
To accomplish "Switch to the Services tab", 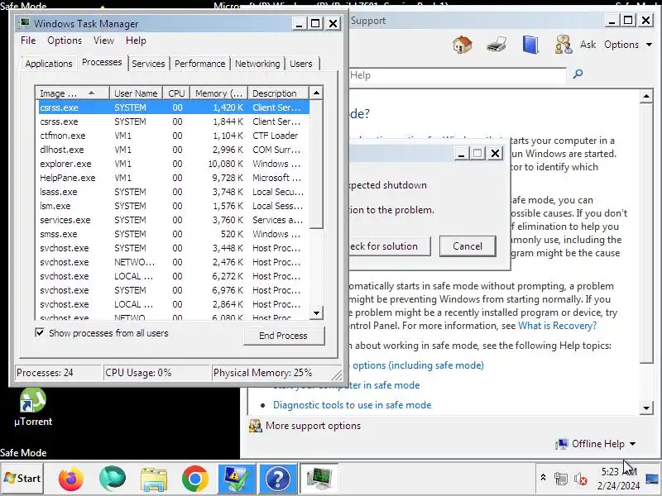I will click(148, 64).
